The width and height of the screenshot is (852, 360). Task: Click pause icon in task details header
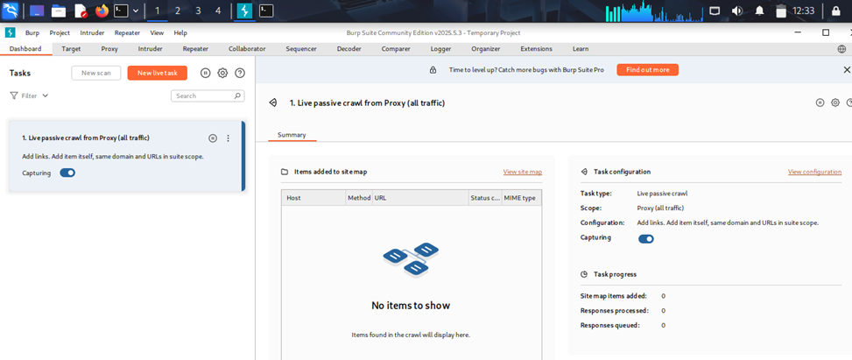point(820,102)
